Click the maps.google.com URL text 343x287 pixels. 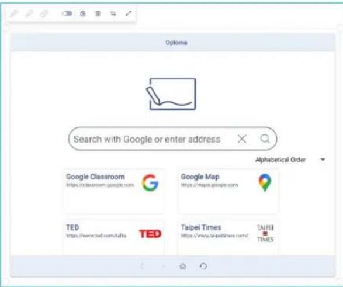point(209,185)
